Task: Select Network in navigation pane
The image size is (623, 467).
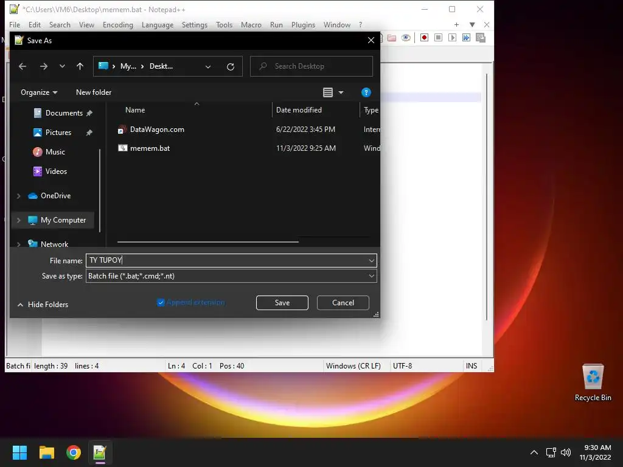Action: click(54, 244)
